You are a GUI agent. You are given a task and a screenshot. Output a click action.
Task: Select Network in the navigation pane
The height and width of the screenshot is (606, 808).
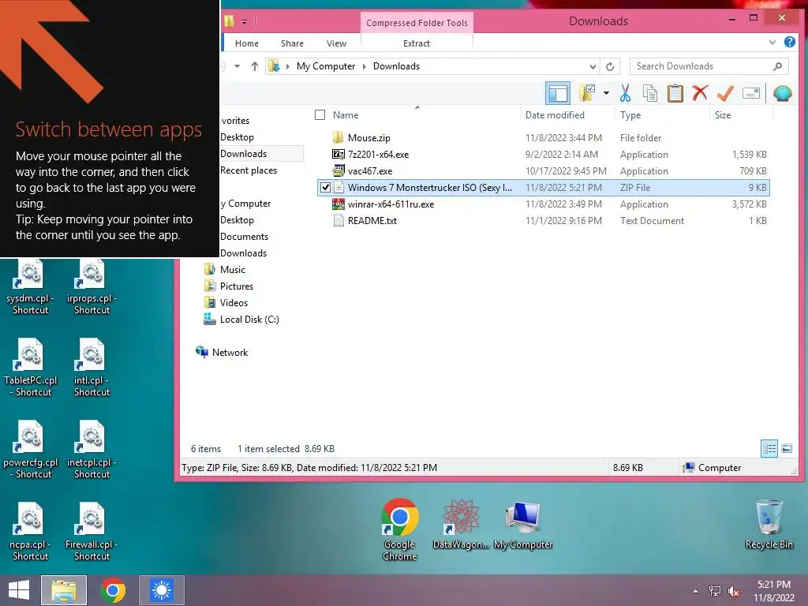[222, 353]
